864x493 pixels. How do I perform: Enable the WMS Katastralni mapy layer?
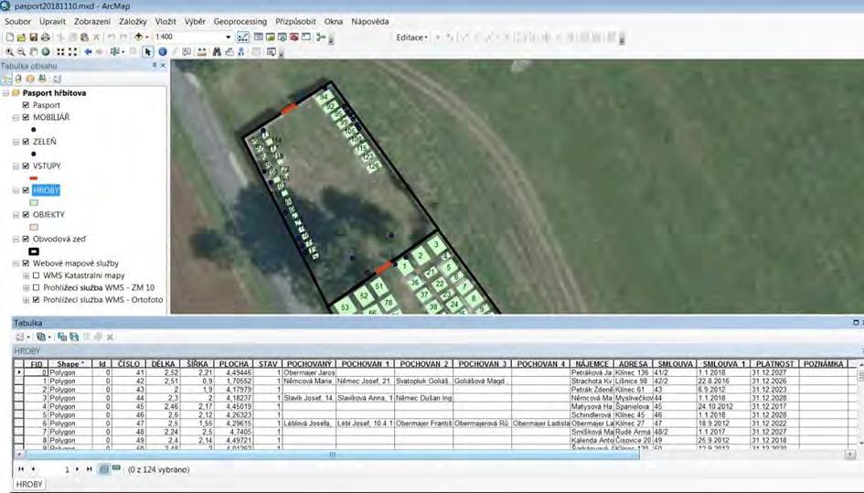pos(37,275)
